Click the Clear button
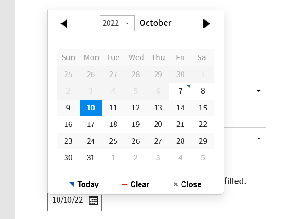282x219 pixels. pyautogui.click(x=136, y=184)
